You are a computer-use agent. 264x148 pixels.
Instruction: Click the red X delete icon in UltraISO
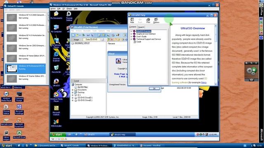click(x=112, y=39)
